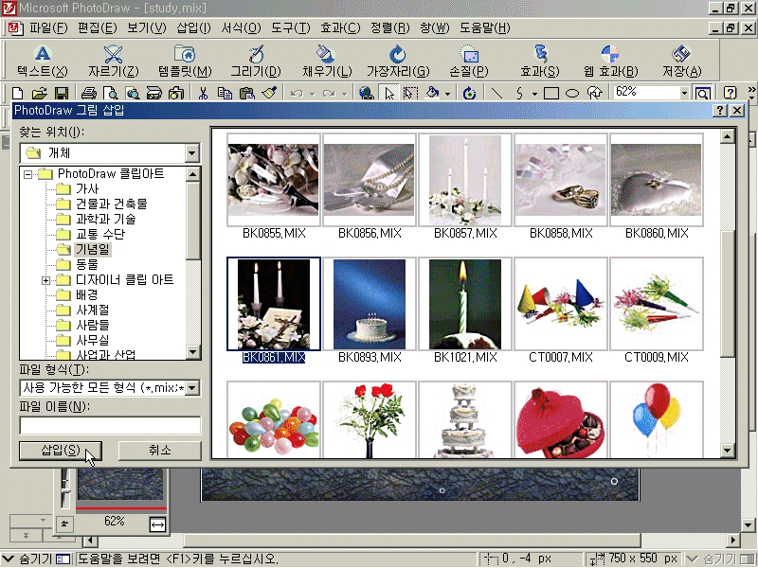The width and height of the screenshot is (758, 568).
Task: Click the Text (텍스트) tool icon
Action: click(42, 55)
